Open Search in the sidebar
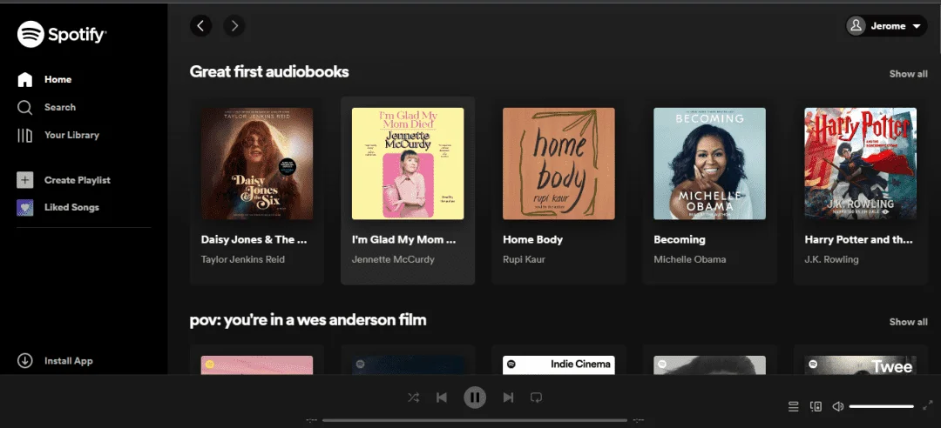941x428 pixels. pos(46,107)
